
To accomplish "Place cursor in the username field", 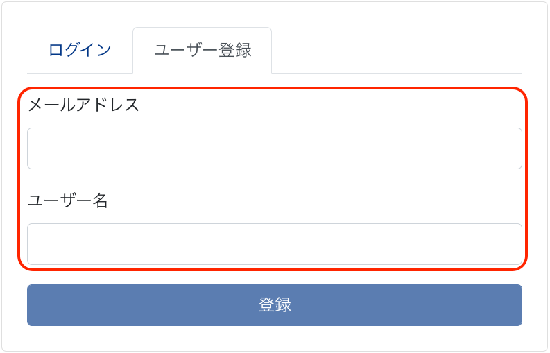I will [x=274, y=244].
